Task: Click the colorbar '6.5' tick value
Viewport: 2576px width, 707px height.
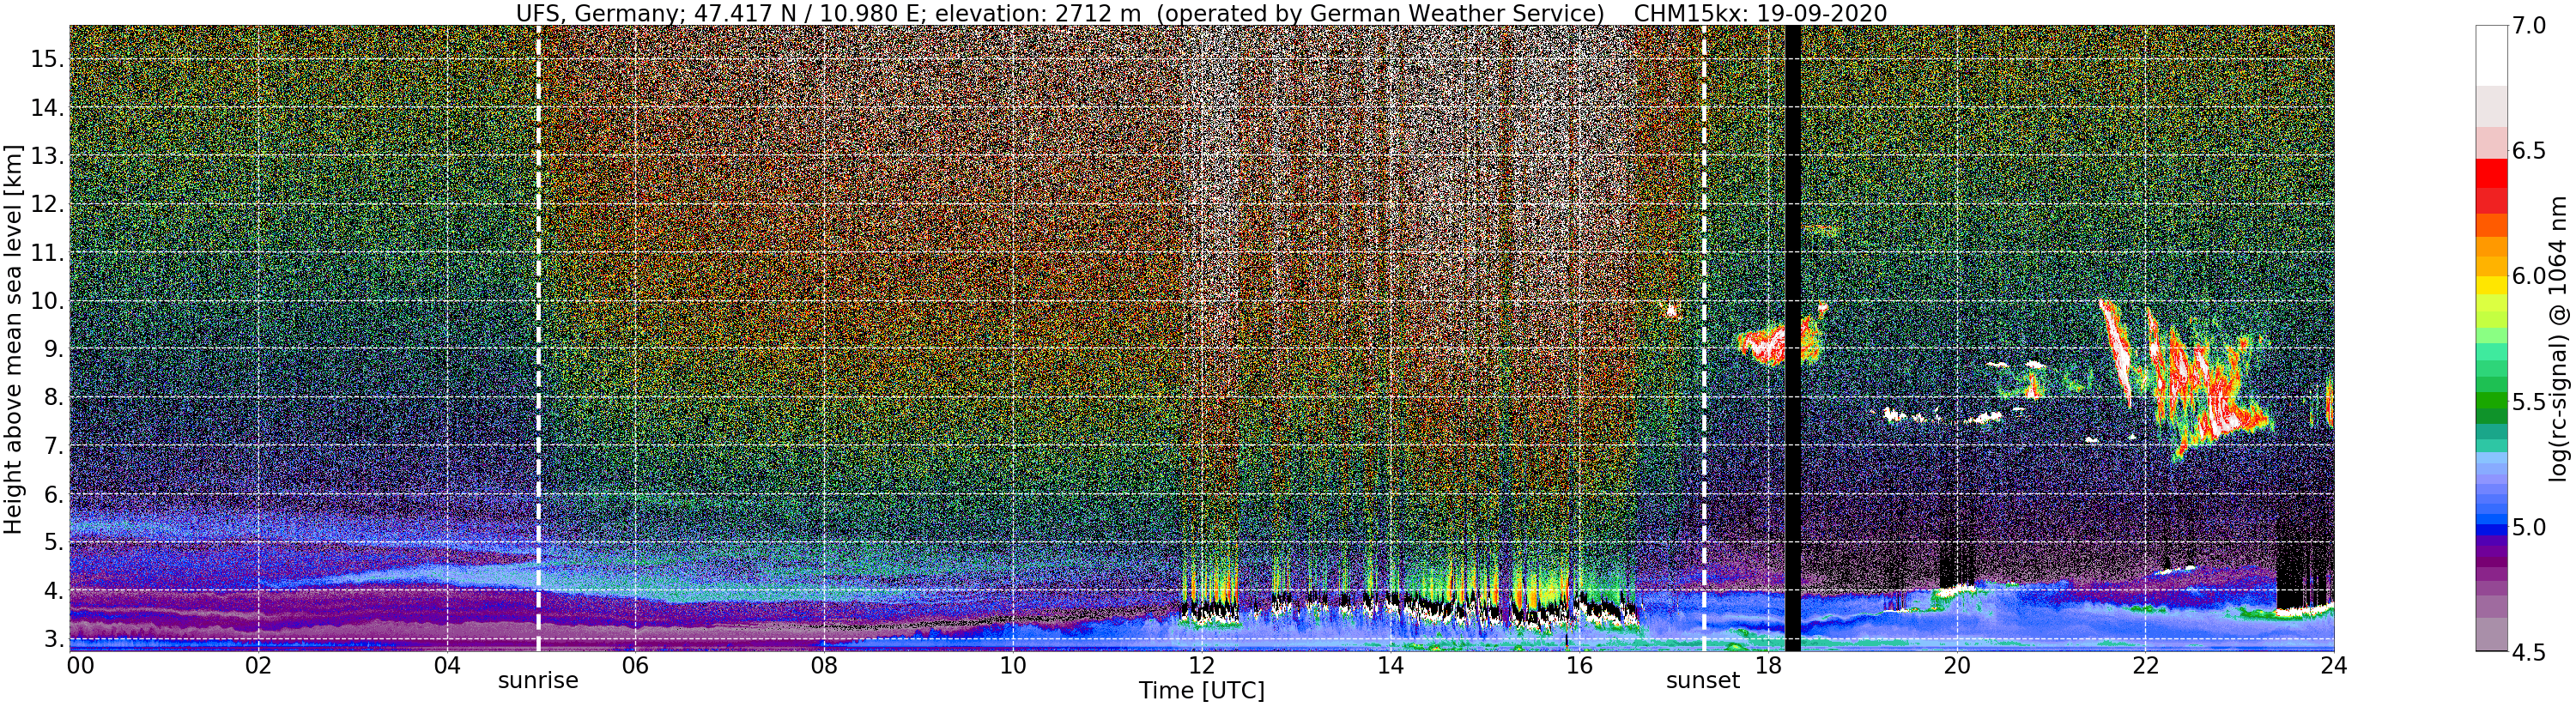Action: point(2528,151)
